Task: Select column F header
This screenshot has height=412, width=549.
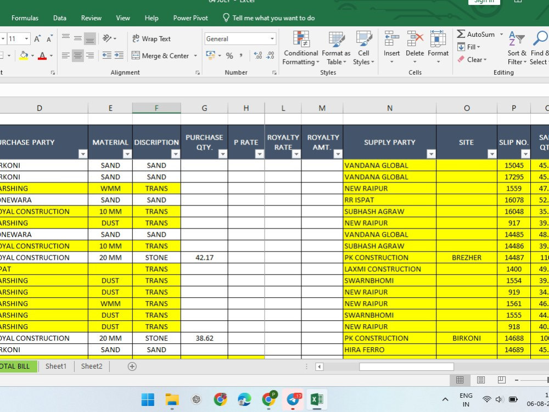Action: pyautogui.click(x=156, y=108)
